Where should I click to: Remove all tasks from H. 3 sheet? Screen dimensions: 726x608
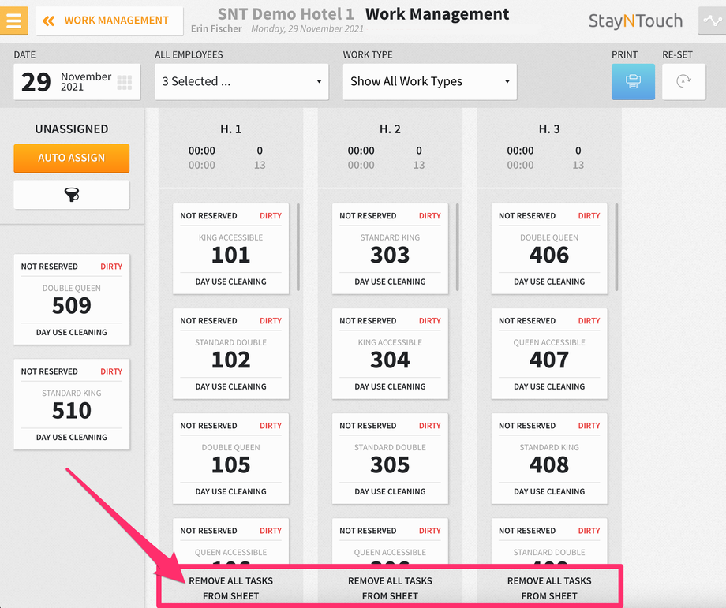(x=549, y=588)
